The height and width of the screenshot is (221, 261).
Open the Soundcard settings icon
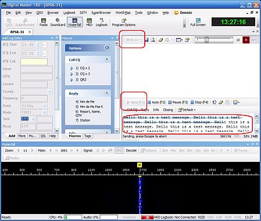[58, 22]
